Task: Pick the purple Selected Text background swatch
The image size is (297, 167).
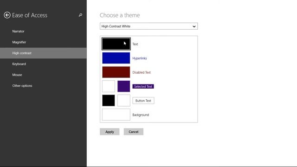Action: pyautogui.click(x=124, y=86)
